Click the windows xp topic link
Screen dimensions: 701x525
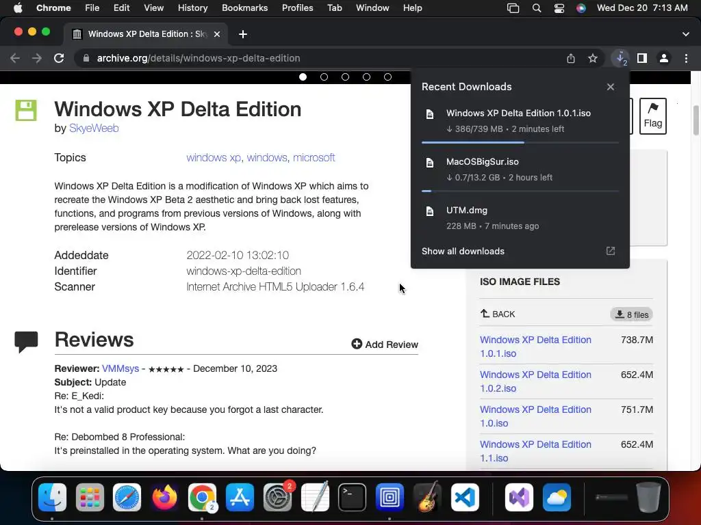214,158
